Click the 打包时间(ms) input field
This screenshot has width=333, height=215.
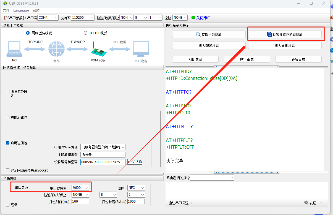(80, 202)
